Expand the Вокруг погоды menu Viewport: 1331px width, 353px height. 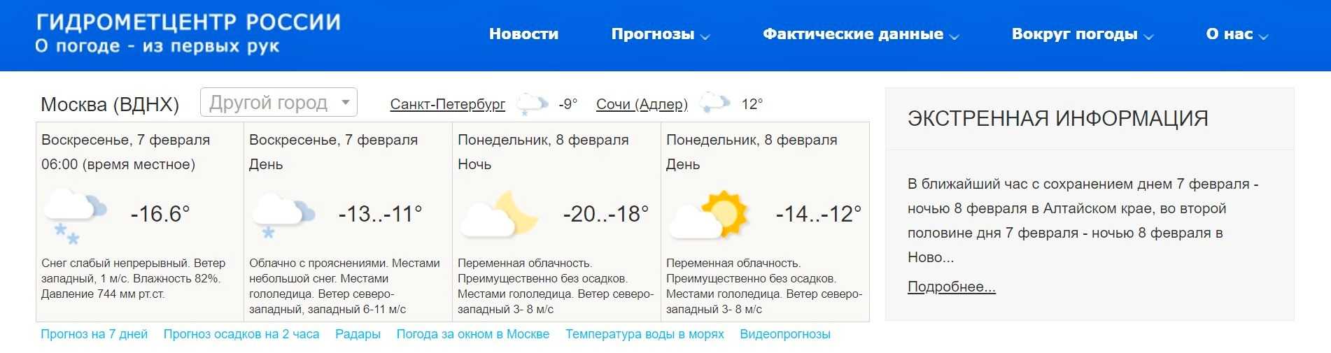coord(1082,34)
